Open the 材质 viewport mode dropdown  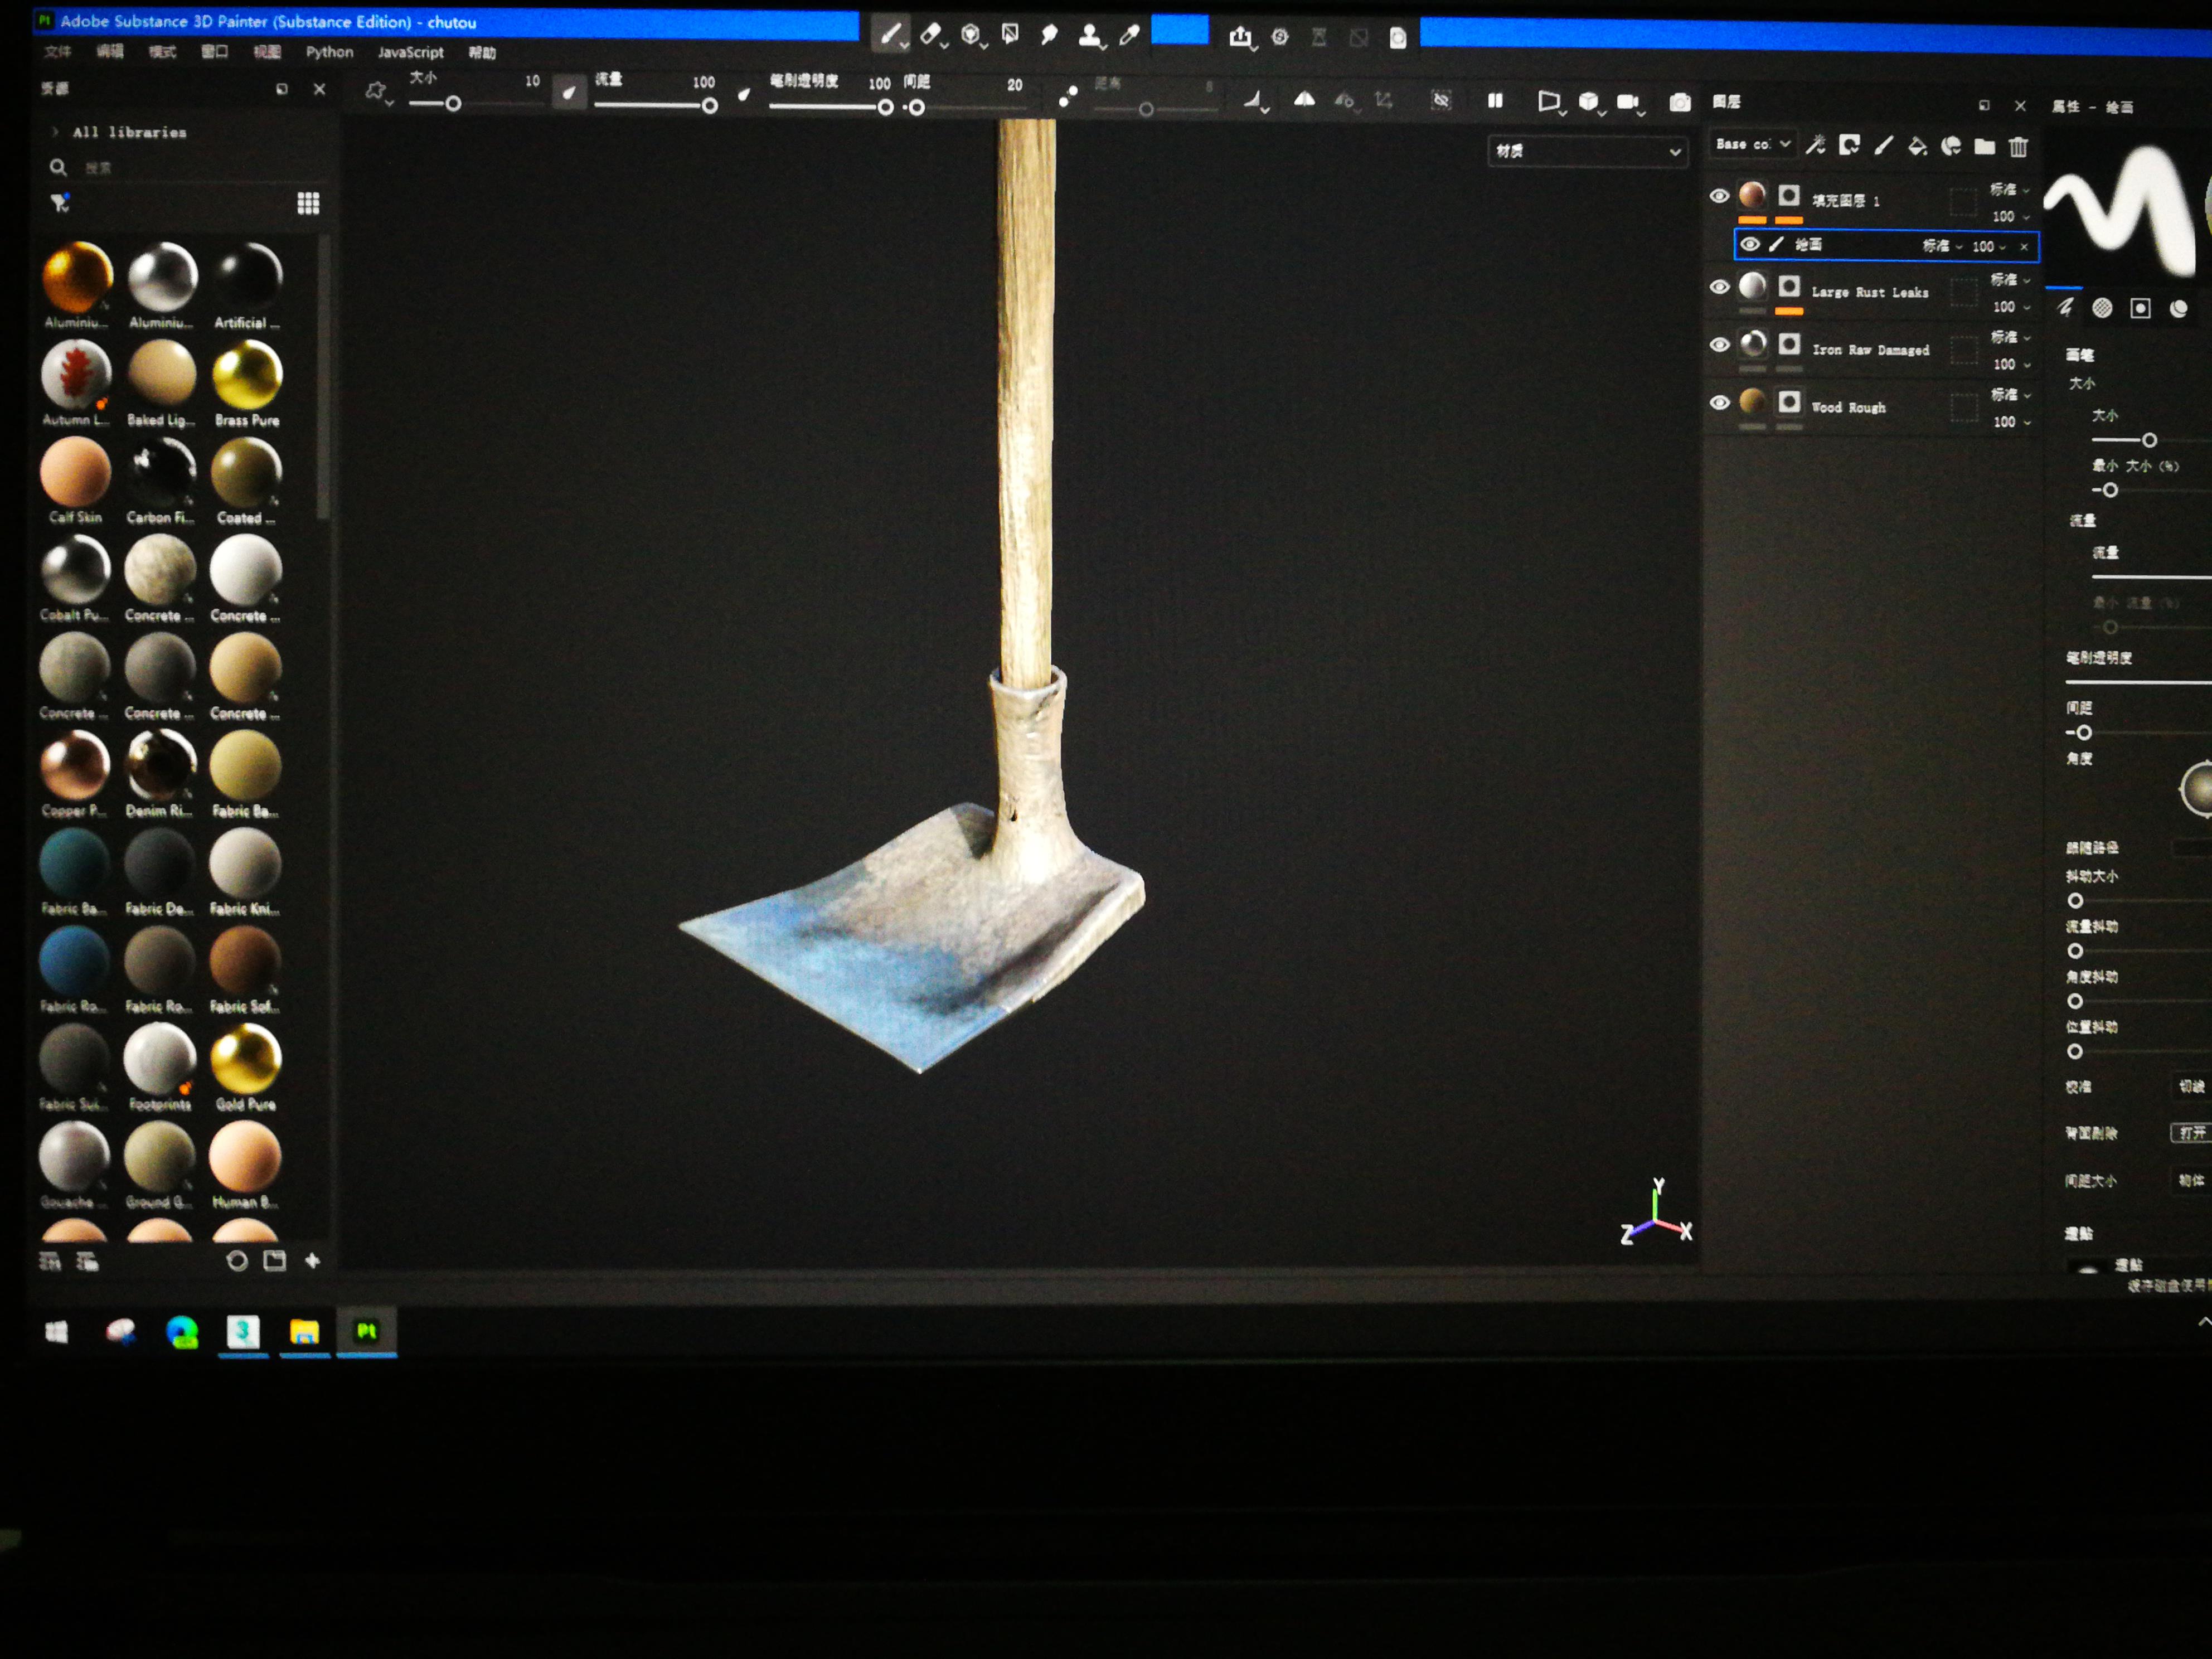[1587, 151]
